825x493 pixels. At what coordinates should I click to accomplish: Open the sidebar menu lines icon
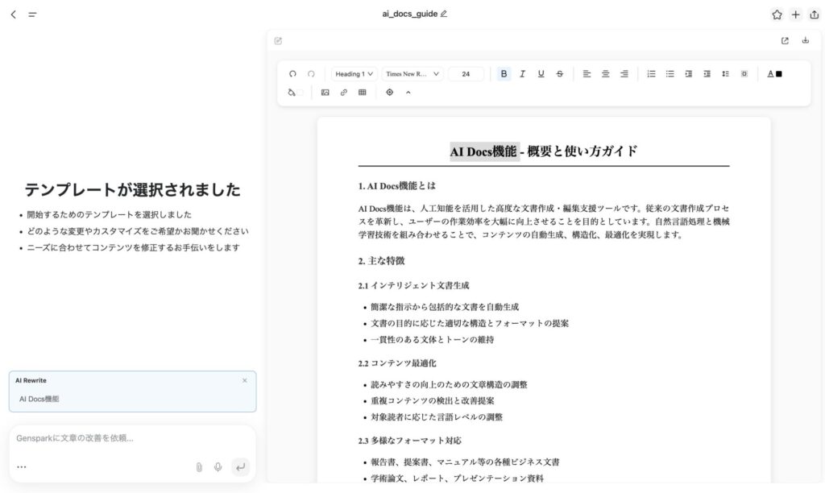(x=32, y=14)
